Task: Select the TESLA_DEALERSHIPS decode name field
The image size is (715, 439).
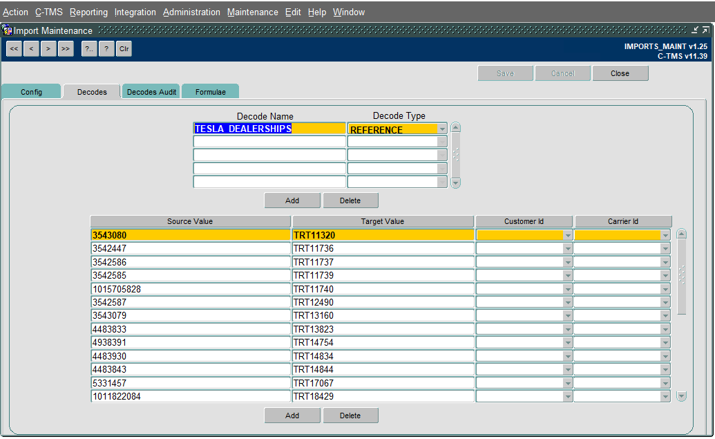Action: [x=269, y=129]
